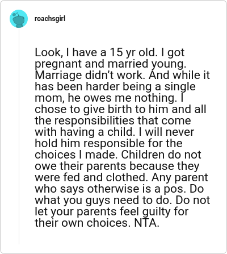
Task: Click the phrase 'pregnant and married young.'
Action: click(111, 64)
